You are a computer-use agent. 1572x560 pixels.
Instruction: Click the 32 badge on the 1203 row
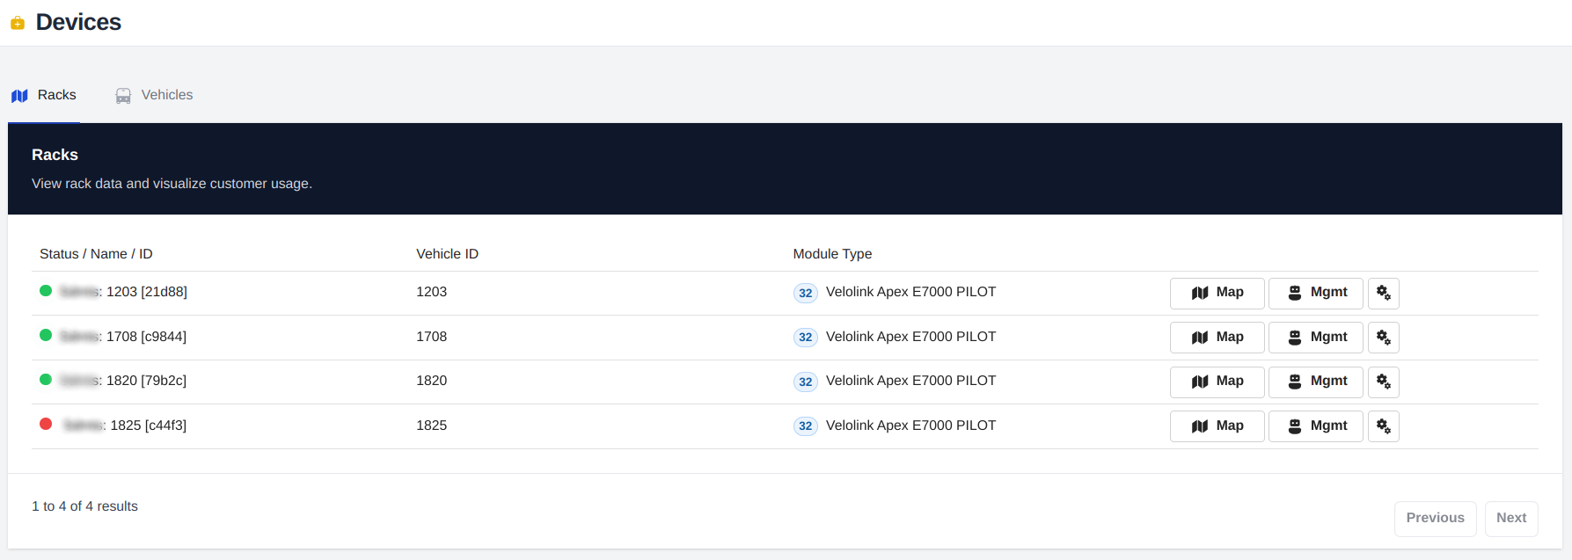coord(805,294)
